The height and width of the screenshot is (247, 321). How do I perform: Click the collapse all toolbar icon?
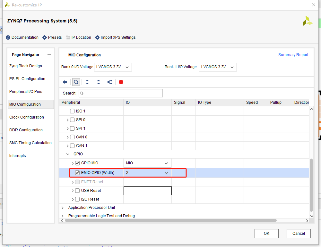87,82
